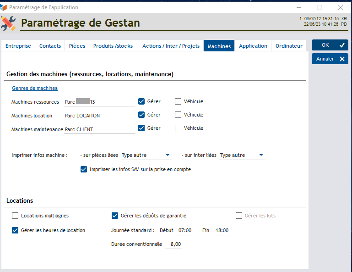Enable Véhicule for Machines location
This screenshot has width=352, height=272.
pos(178,115)
